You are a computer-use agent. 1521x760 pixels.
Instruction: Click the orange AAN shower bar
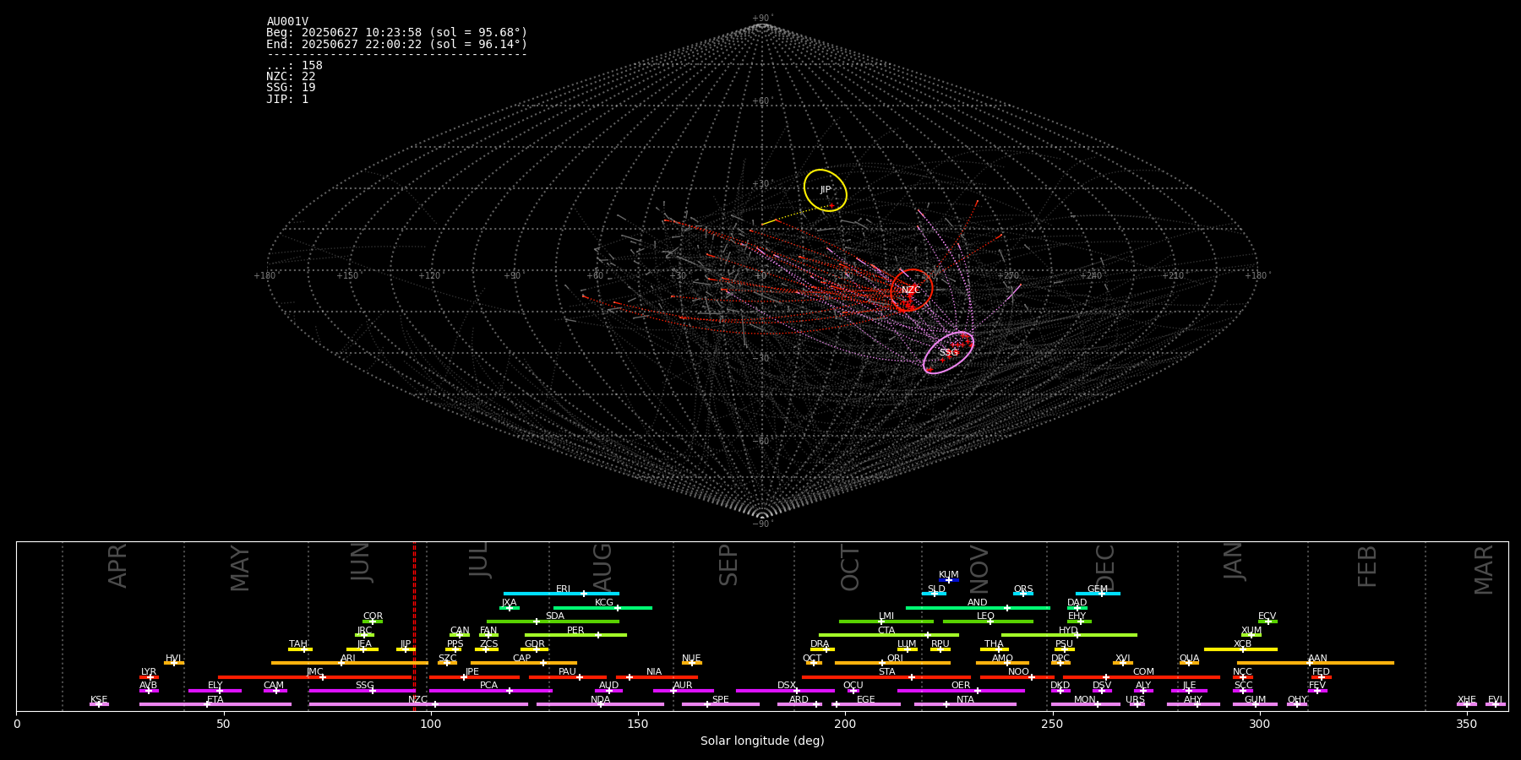1316,663
